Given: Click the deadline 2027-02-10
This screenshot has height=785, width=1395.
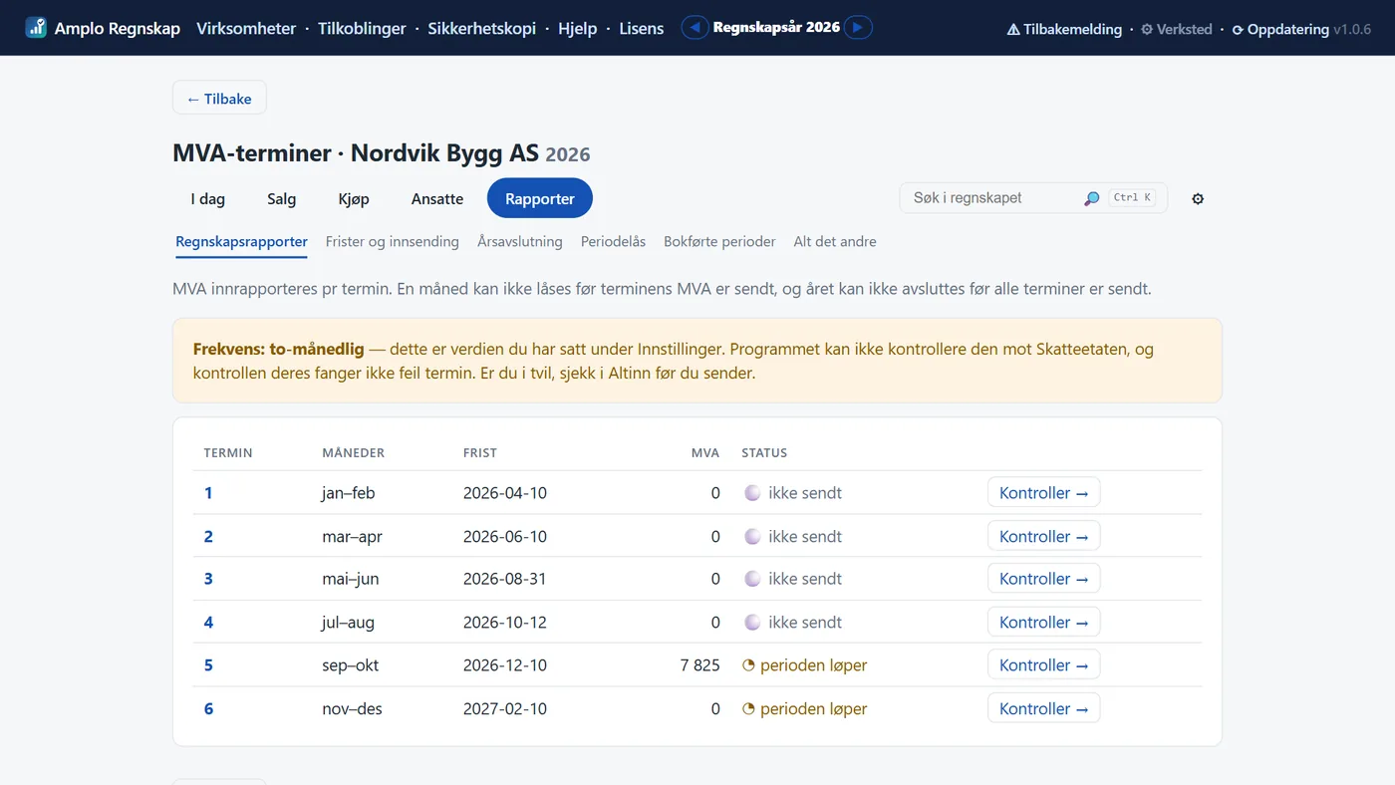Looking at the screenshot, I should (505, 709).
